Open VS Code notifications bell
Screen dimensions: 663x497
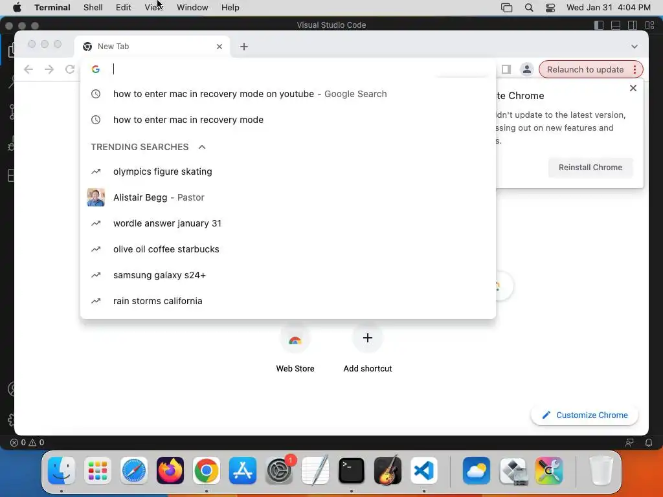coord(649,443)
